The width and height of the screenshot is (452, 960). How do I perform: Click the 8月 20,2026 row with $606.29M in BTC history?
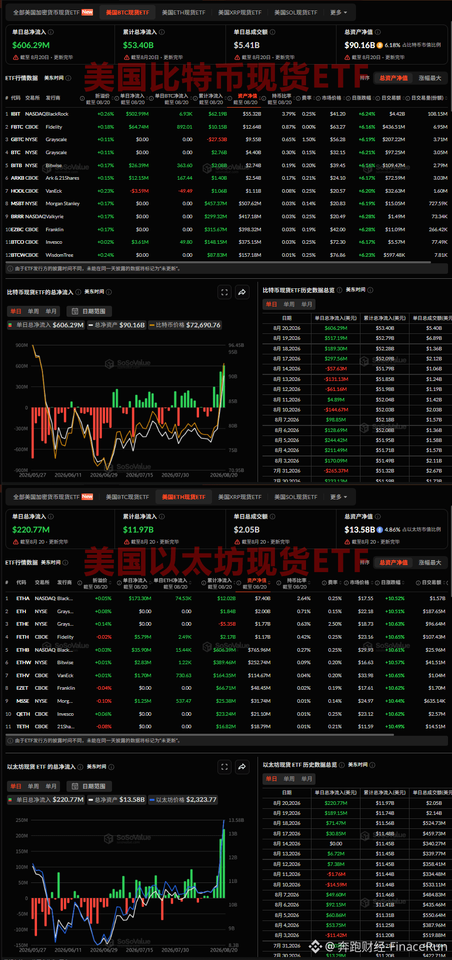[357, 328]
